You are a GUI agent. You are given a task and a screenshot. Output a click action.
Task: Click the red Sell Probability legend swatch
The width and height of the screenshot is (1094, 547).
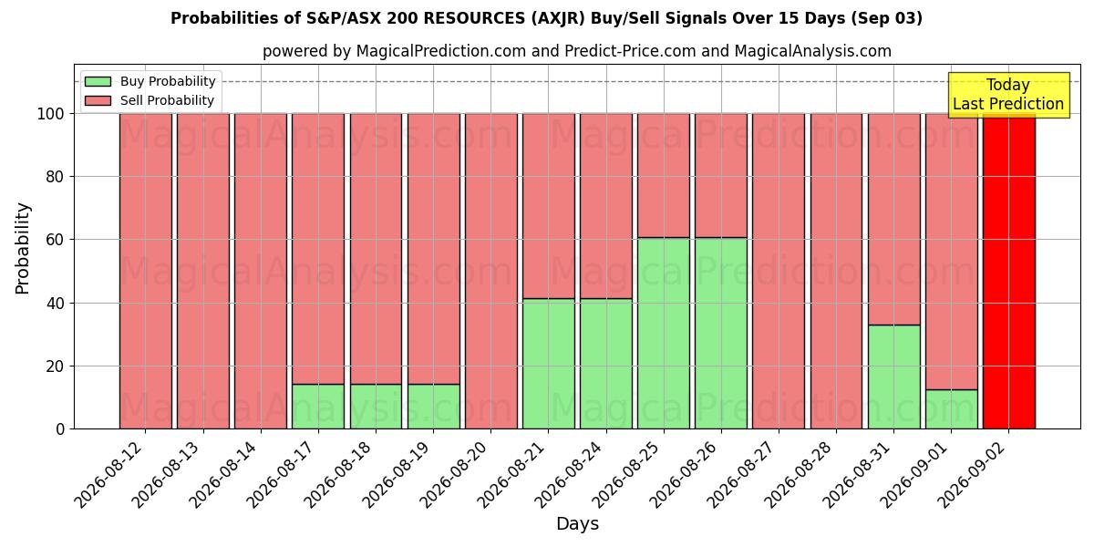click(x=98, y=100)
